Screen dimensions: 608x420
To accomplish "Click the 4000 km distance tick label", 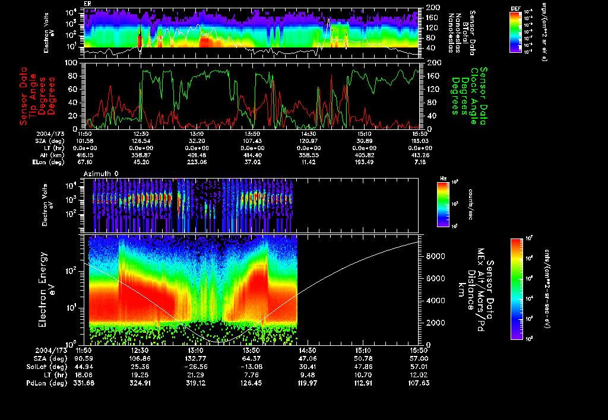I will click(435, 300).
